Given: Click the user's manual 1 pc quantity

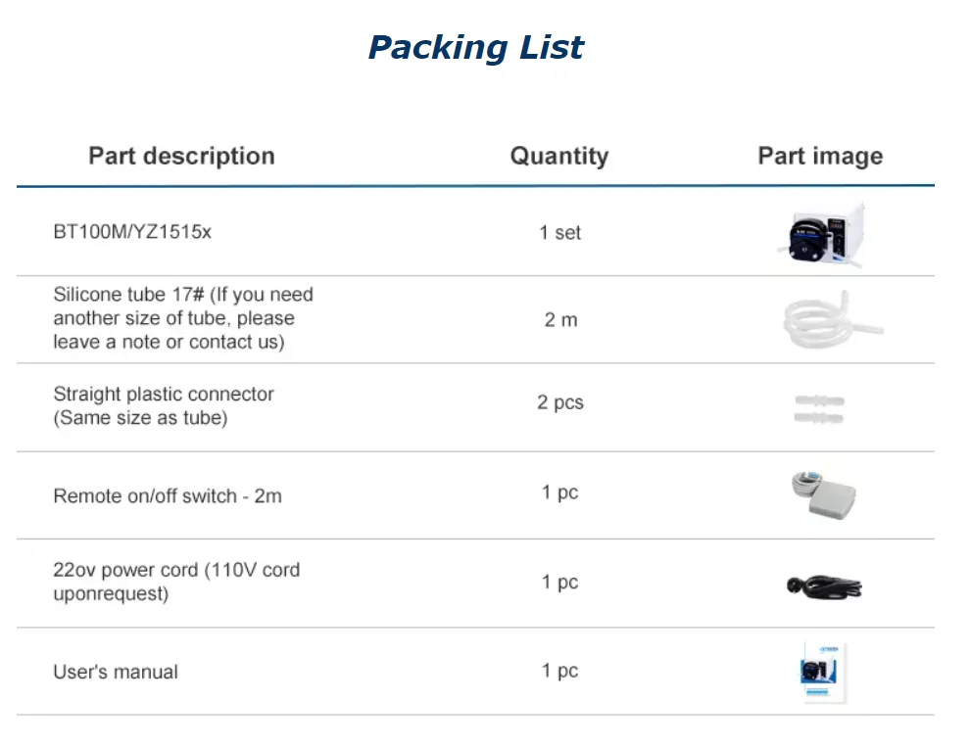Looking at the screenshot, I should coord(559,671).
